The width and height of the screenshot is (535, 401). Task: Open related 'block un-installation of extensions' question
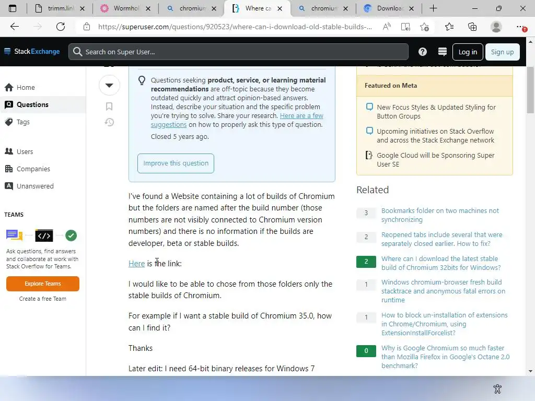click(x=444, y=324)
